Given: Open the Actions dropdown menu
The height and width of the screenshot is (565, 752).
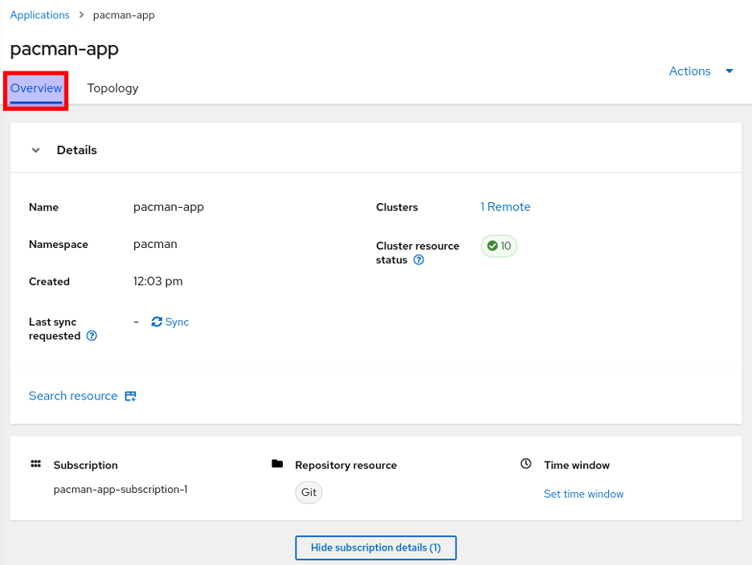Looking at the screenshot, I should coord(689,71).
